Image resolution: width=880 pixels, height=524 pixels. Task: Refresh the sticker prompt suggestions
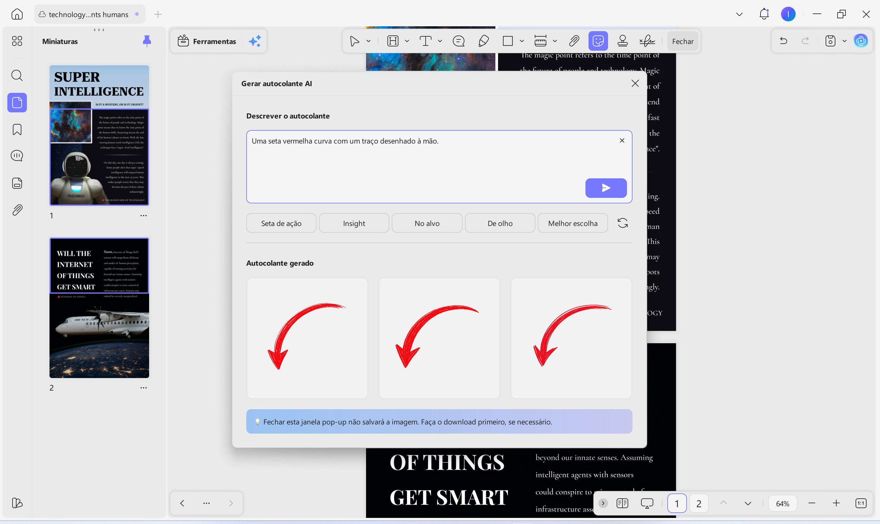(x=622, y=223)
